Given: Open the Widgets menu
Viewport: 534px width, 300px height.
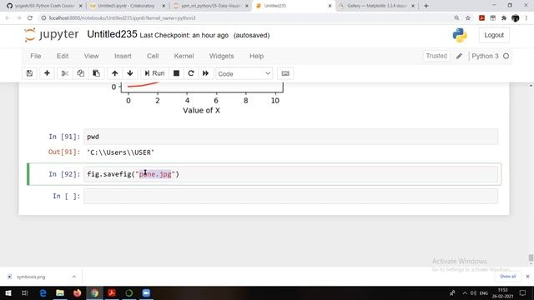Looking at the screenshot, I should [222, 56].
